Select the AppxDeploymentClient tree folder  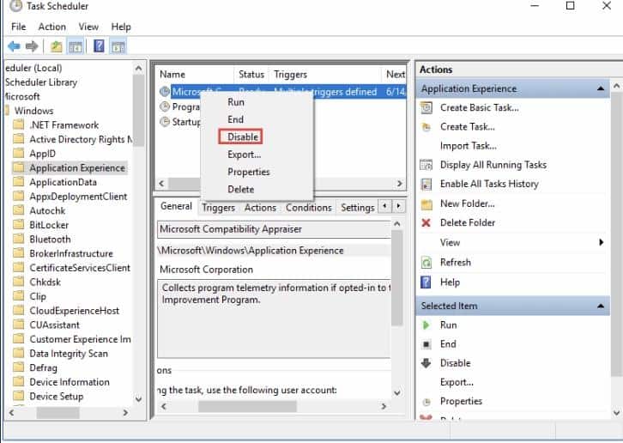pos(78,197)
